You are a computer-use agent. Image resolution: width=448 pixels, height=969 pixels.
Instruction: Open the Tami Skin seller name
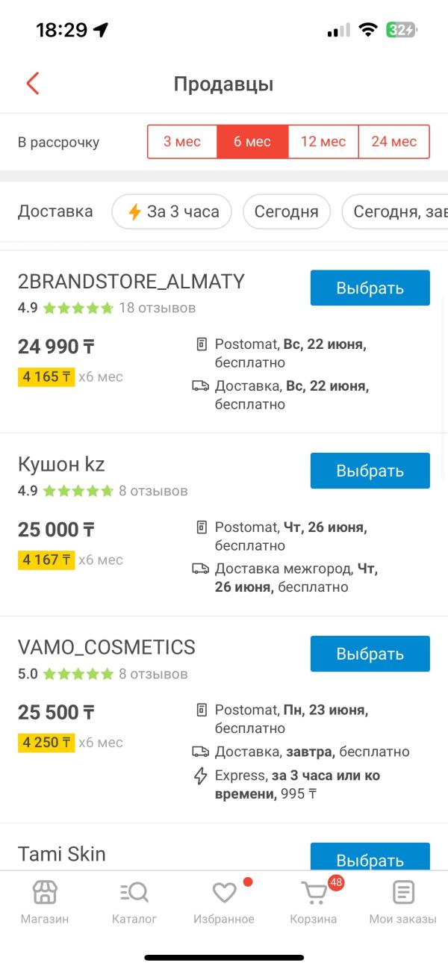pos(62,854)
